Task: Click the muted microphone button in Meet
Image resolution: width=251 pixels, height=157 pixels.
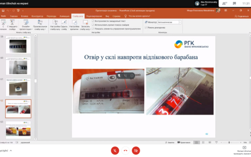Action: [115, 151]
